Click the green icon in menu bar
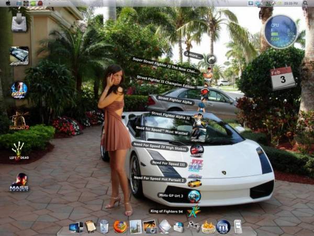This screenshot has height=236, width=314. (x=33, y=3)
